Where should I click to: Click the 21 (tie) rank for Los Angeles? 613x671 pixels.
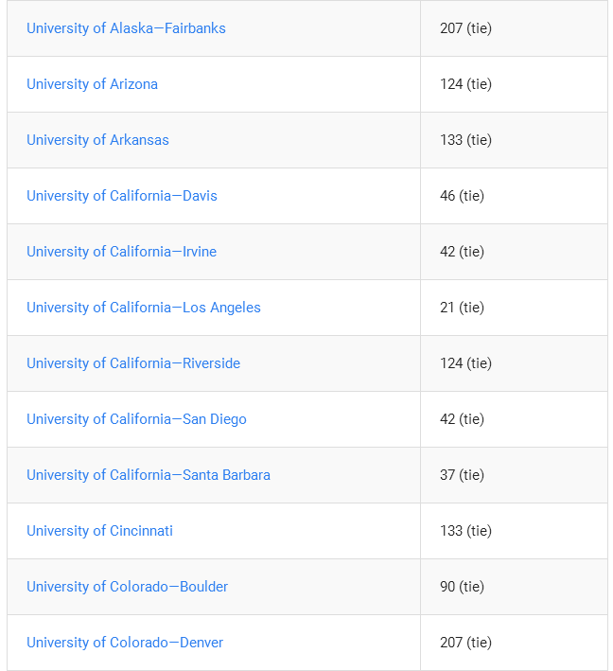pos(462,308)
